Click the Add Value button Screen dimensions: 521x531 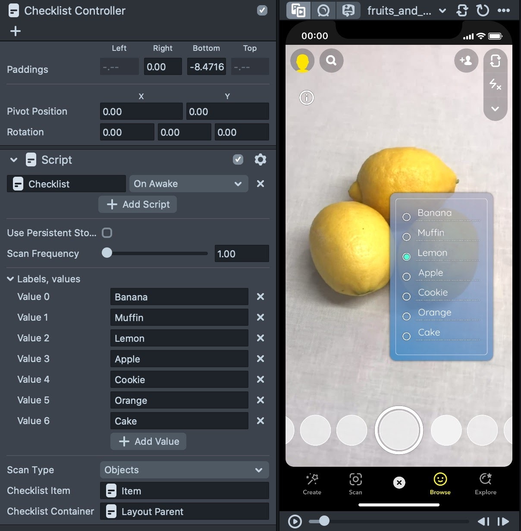(148, 441)
